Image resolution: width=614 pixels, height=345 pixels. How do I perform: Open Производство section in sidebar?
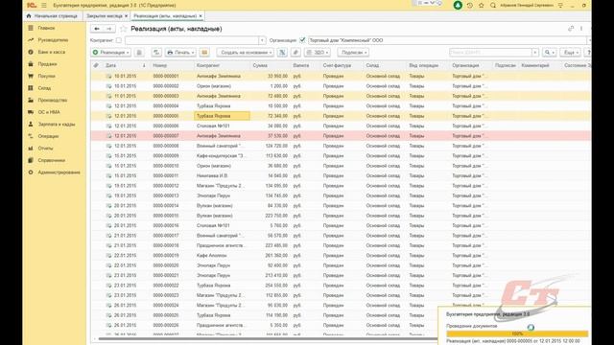click(53, 100)
